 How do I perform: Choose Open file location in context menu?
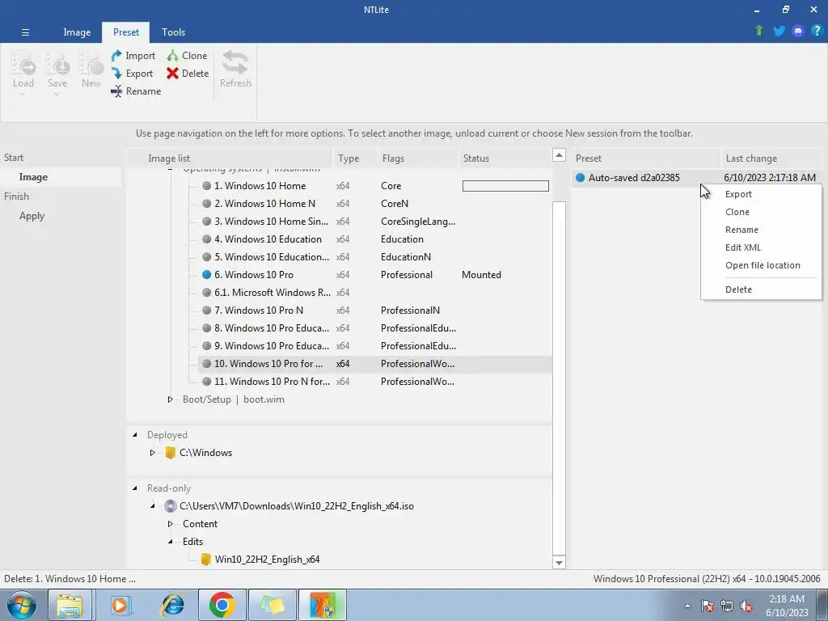tap(761, 265)
